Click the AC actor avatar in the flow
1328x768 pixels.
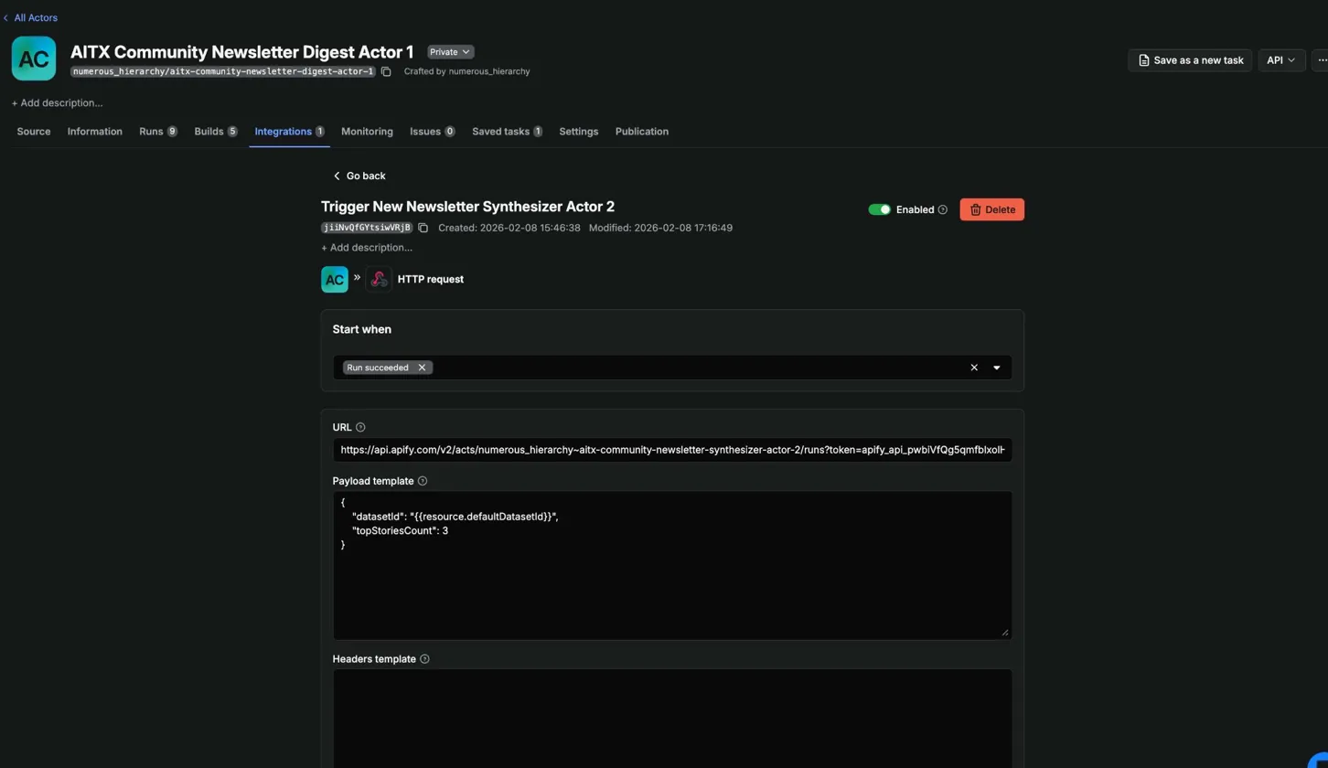pyautogui.click(x=335, y=279)
